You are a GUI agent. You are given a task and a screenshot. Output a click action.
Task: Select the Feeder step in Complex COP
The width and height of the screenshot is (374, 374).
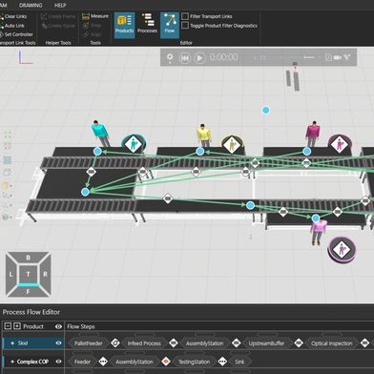point(82,362)
